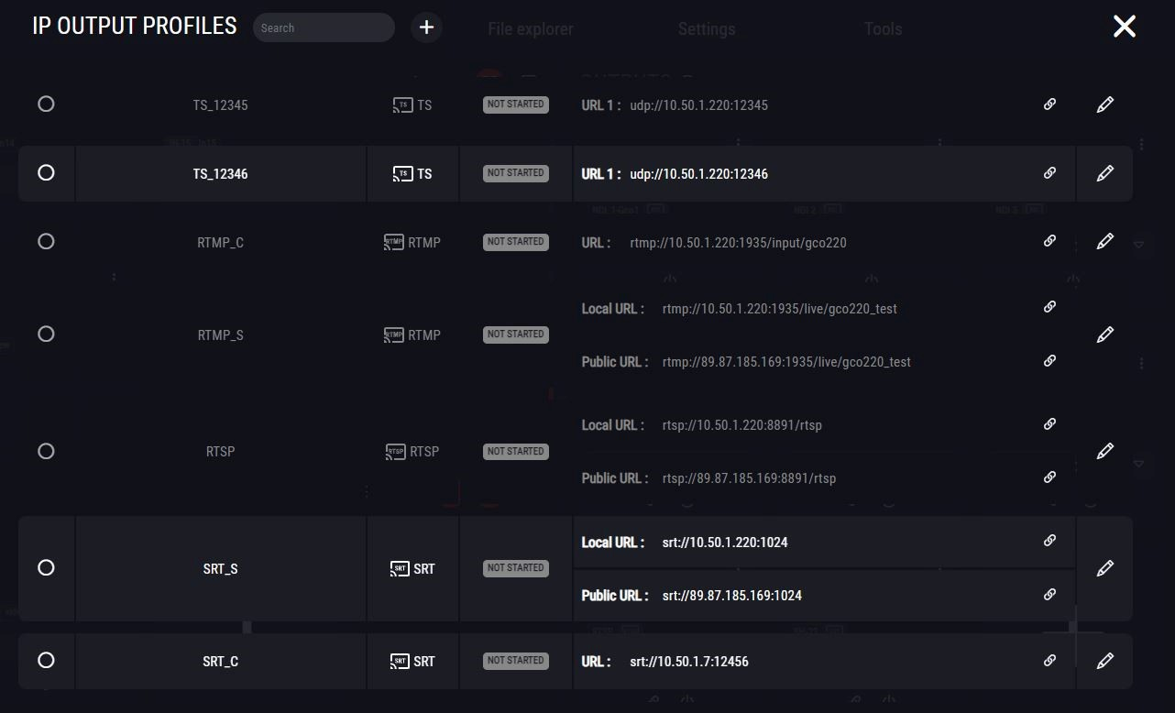The height and width of the screenshot is (713, 1175).
Task: Copy the SRT_C URL link
Action: (1049, 661)
